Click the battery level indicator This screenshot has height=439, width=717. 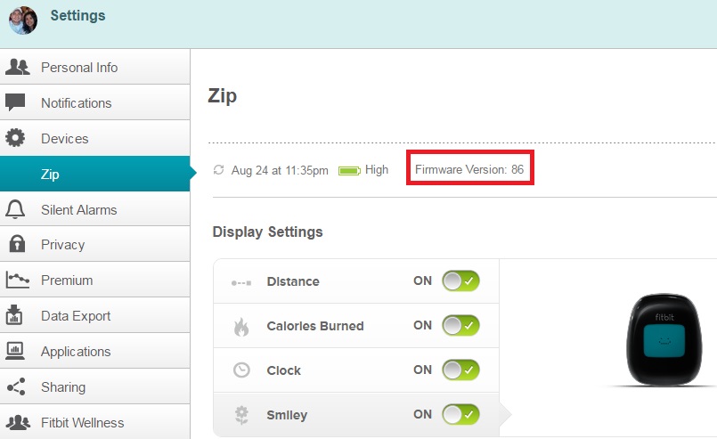pos(349,169)
